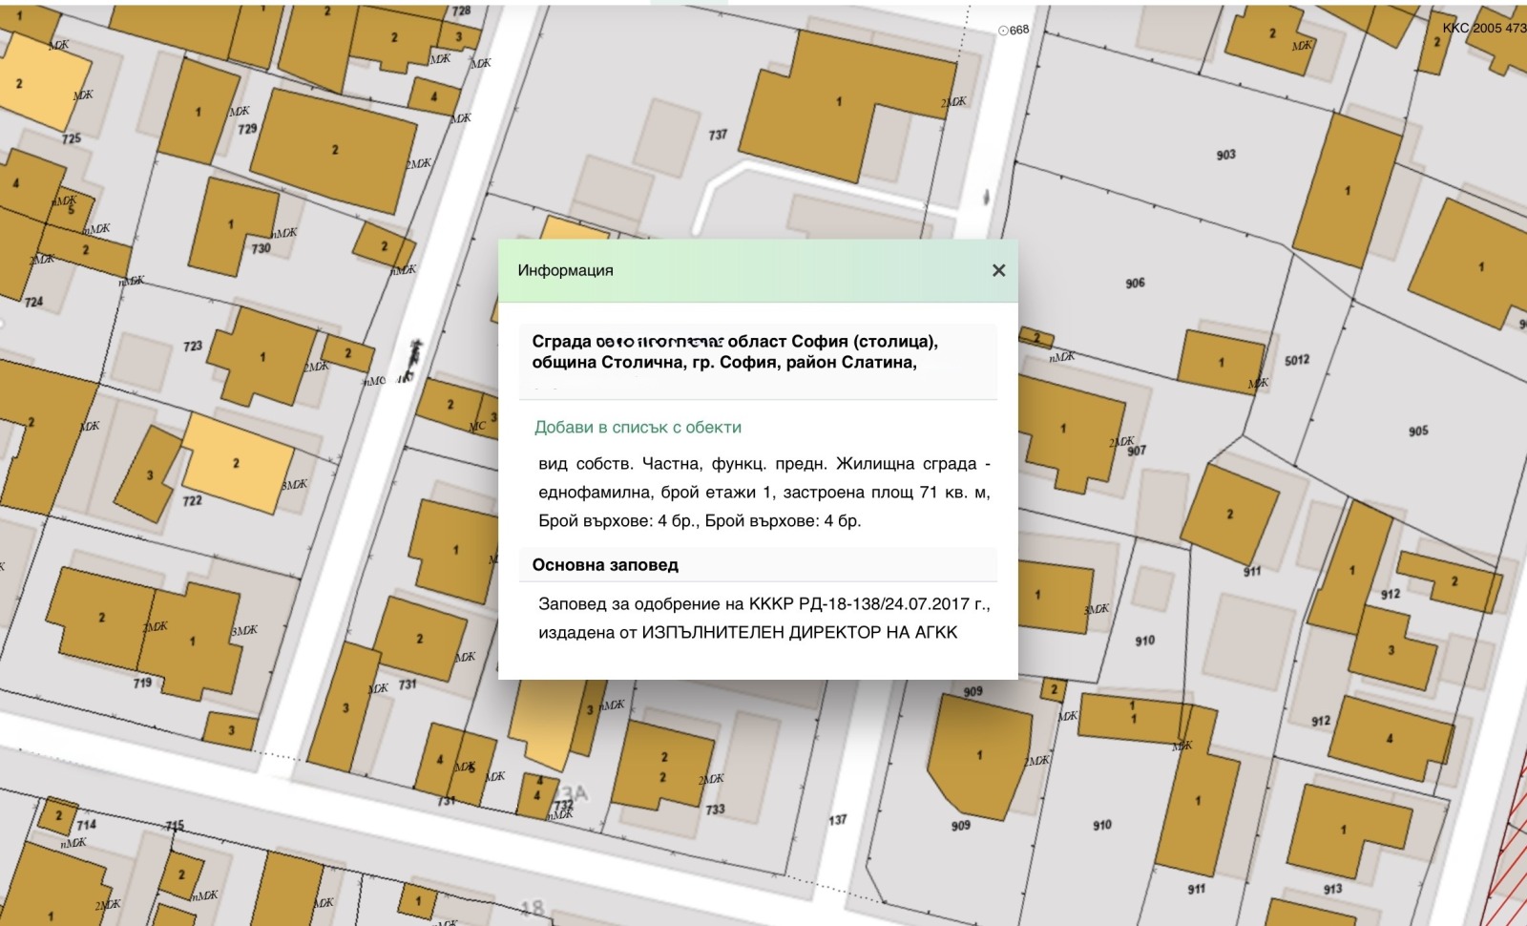Select parcel label 715 on map
The width and height of the screenshot is (1527, 926).
pos(175,826)
